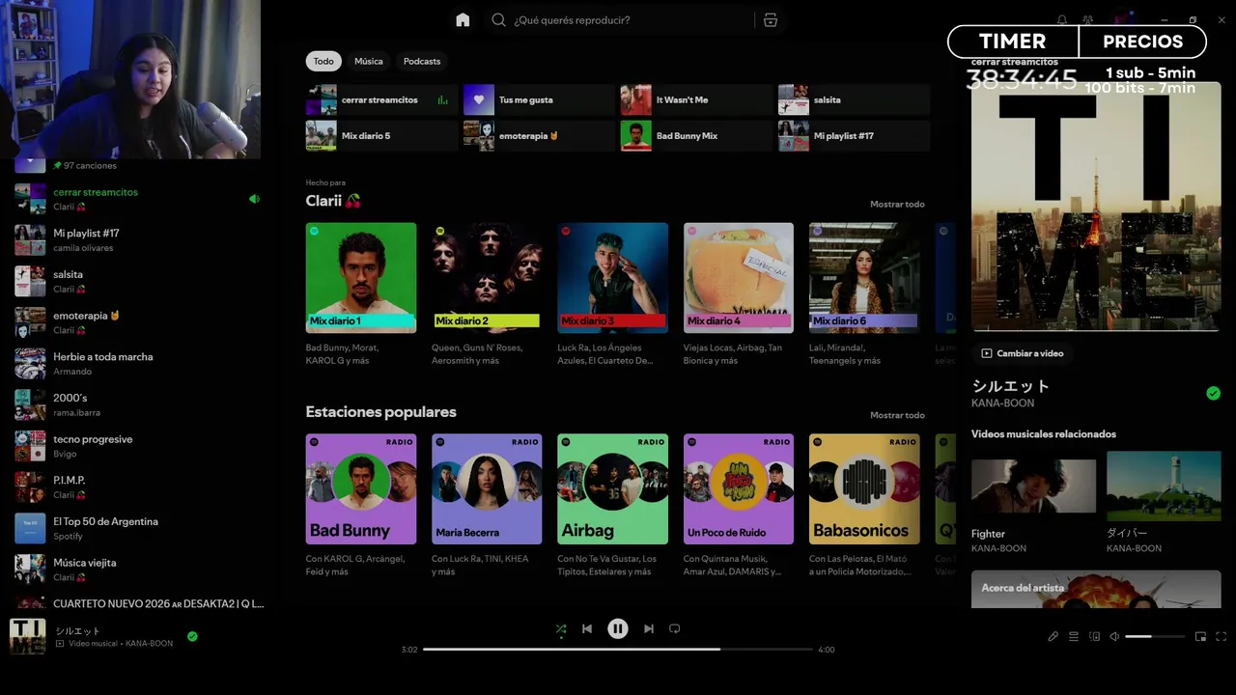Click Mostrar todo for Clarii section
The height and width of the screenshot is (695, 1236).
click(897, 204)
